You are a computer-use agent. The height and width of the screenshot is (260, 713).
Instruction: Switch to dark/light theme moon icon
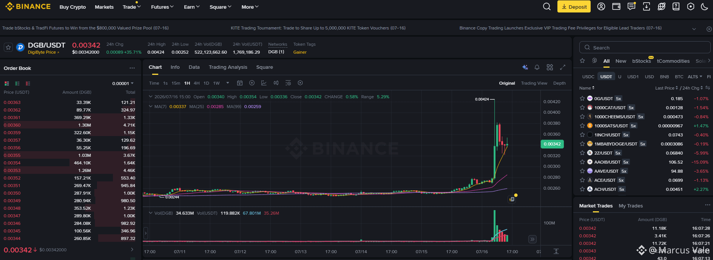coord(704,7)
